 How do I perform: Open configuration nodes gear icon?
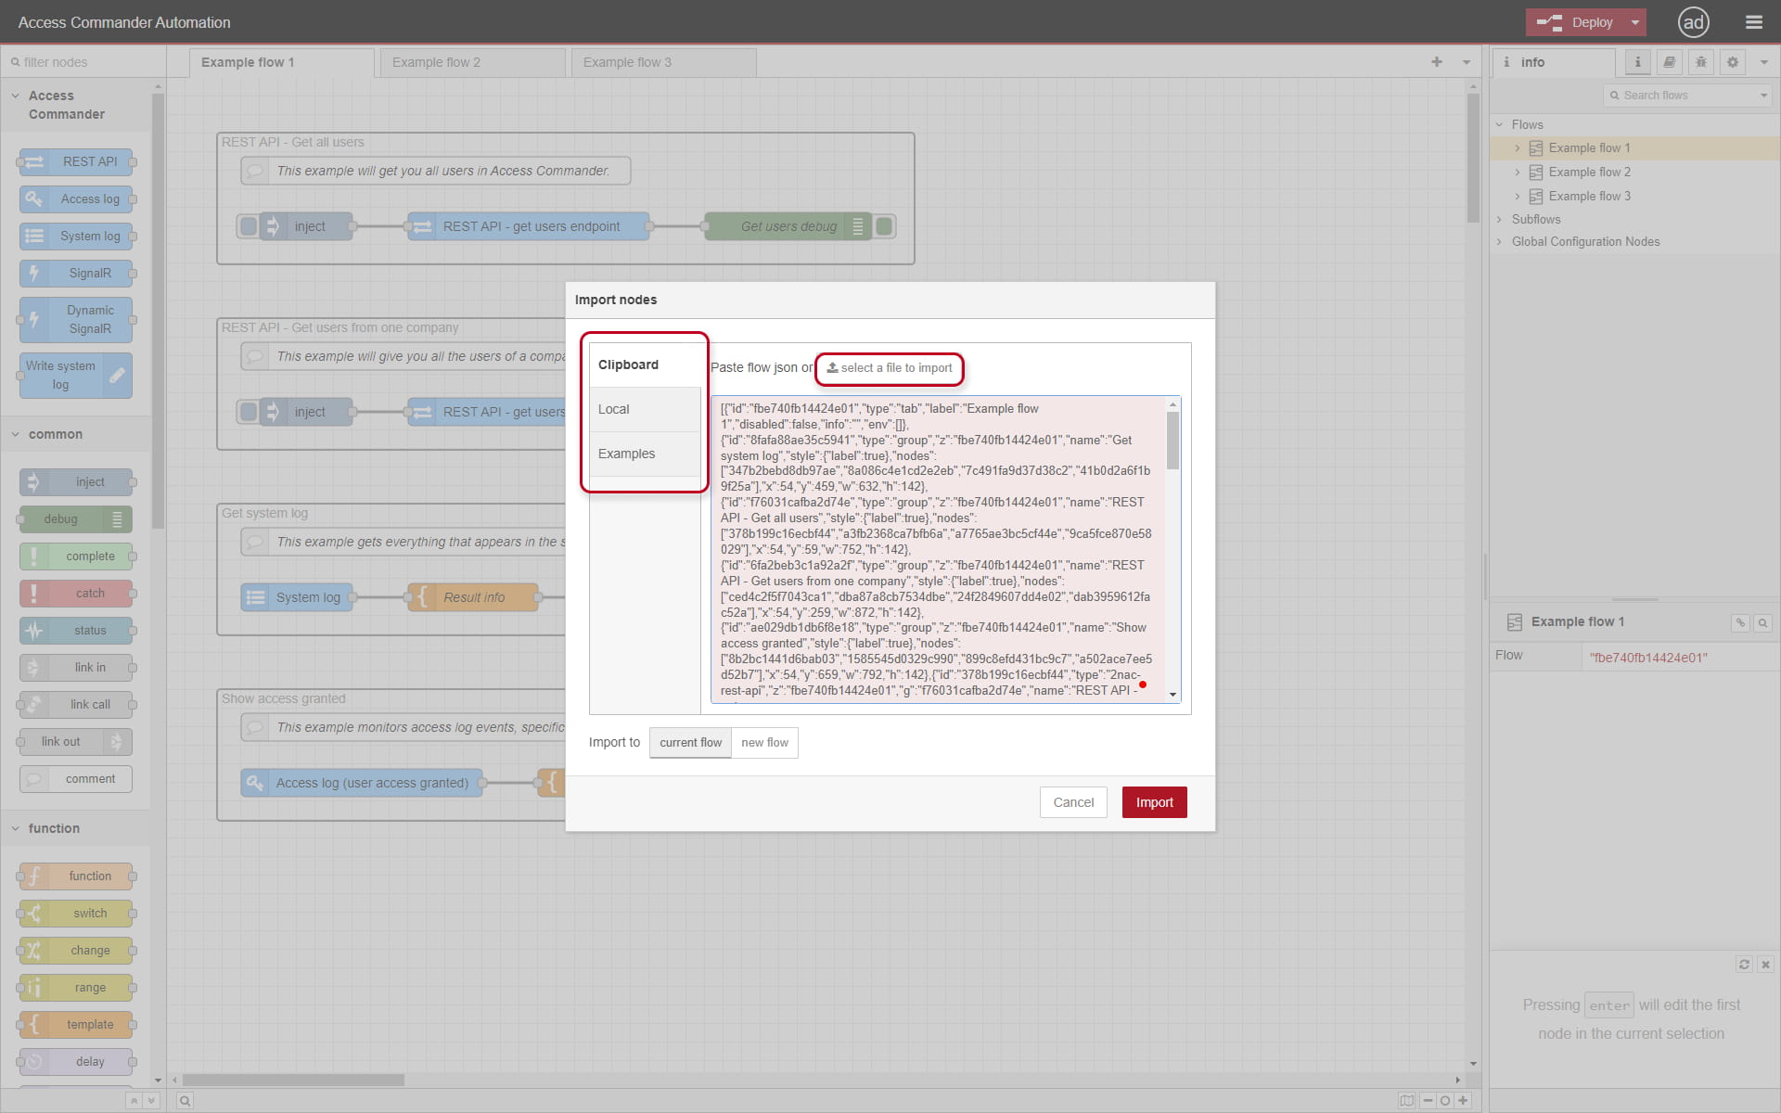tap(1732, 62)
